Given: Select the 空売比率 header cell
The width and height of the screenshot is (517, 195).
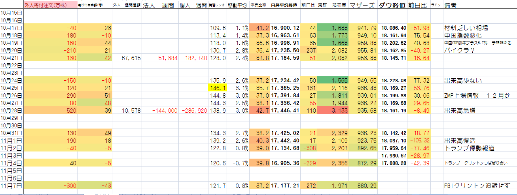Looking at the screenshot, I should coord(259,6).
